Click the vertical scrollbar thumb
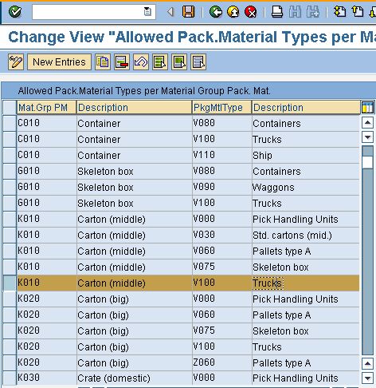 [x=367, y=162]
